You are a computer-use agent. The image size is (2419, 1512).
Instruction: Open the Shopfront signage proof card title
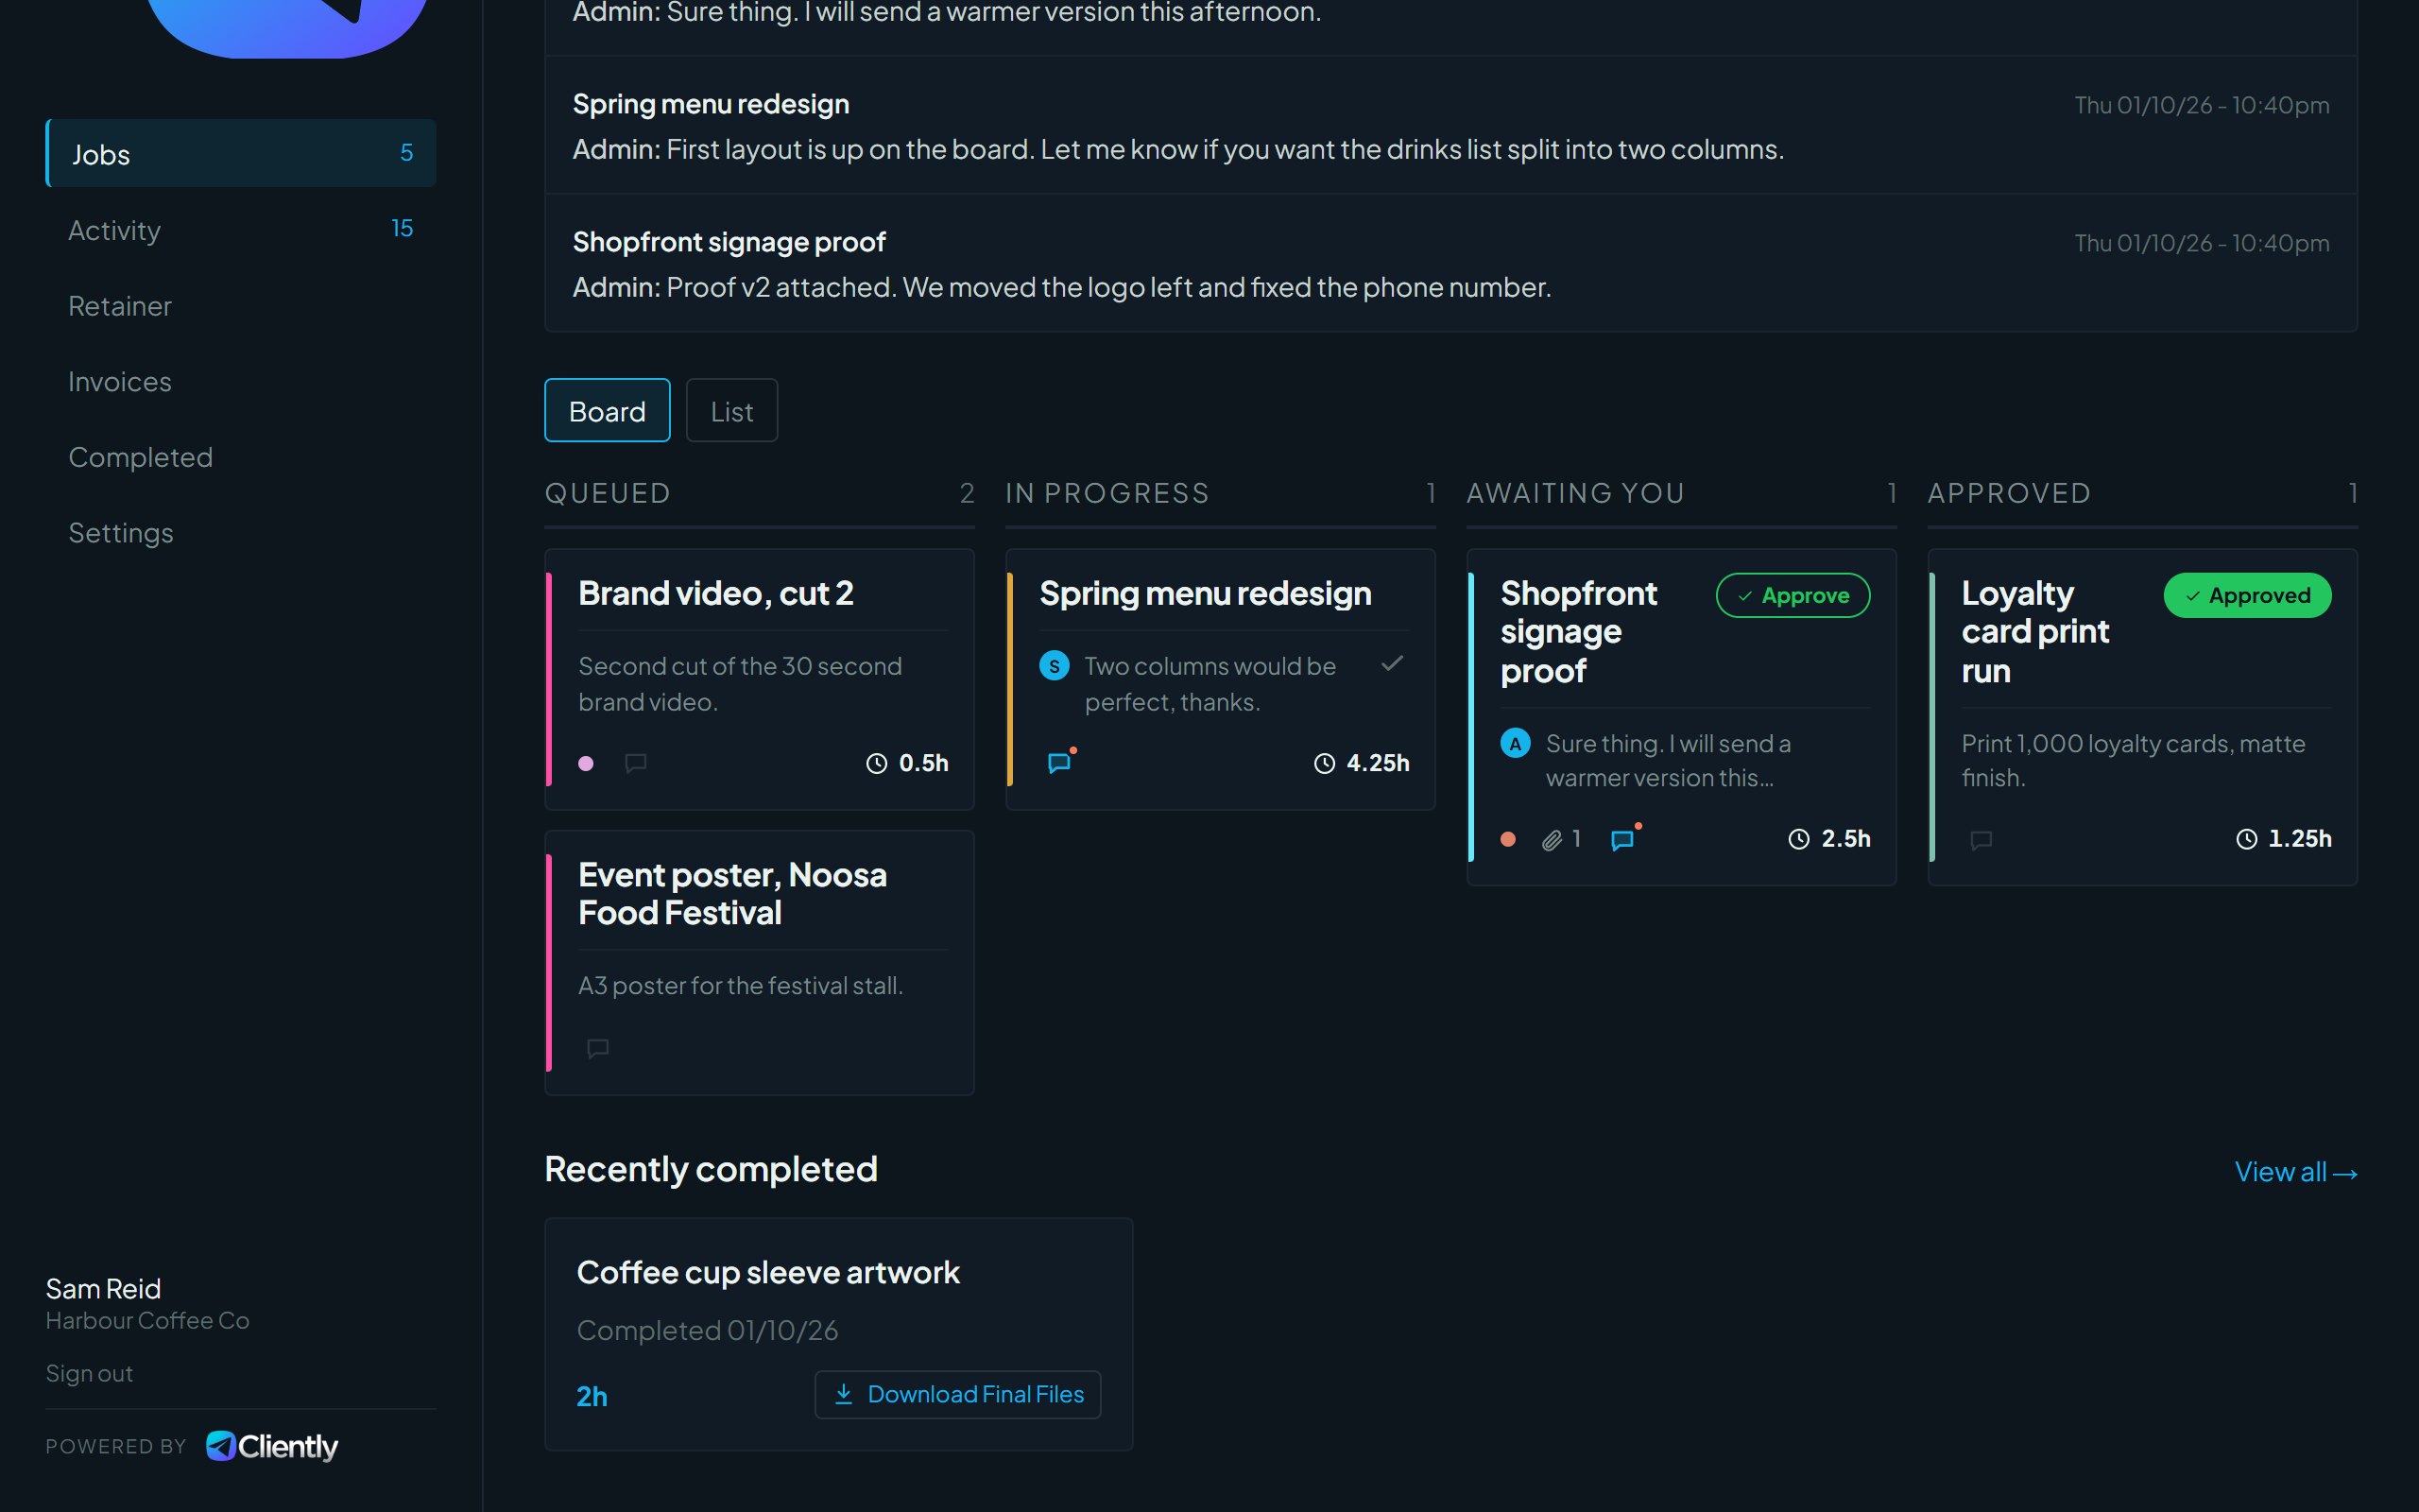[1578, 632]
